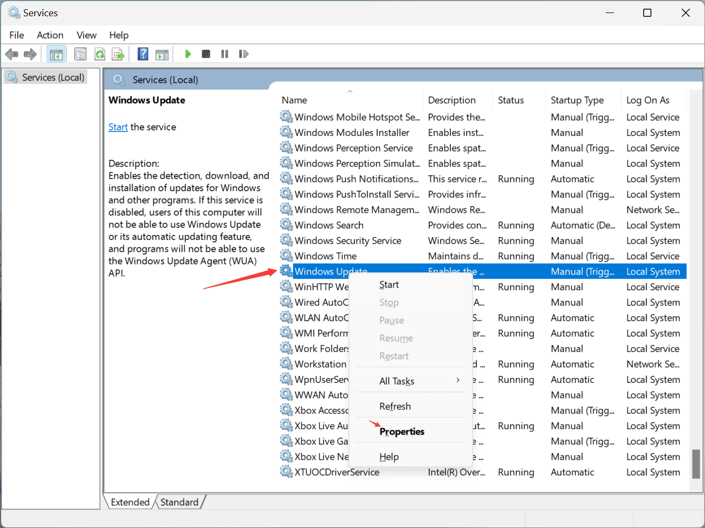Click the Help toolbar icon
Image resolution: width=705 pixels, height=528 pixels.
(x=143, y=54)
